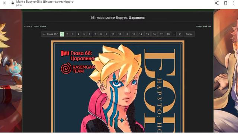Select page 12 in the pagination

(x=127, y=34)
